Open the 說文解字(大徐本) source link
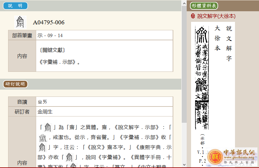 click(216, 16)
